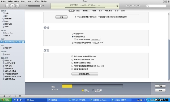Image resolution: width=170 pixels, height=102 pixels.
Task: Open 90 年代的音樂 smart playlist
Action: point(10,63)
